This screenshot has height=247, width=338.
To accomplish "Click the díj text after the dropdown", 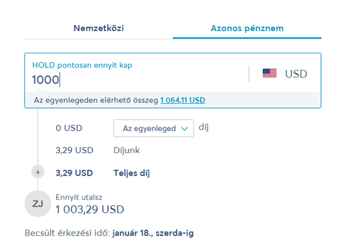I will 203,128.
